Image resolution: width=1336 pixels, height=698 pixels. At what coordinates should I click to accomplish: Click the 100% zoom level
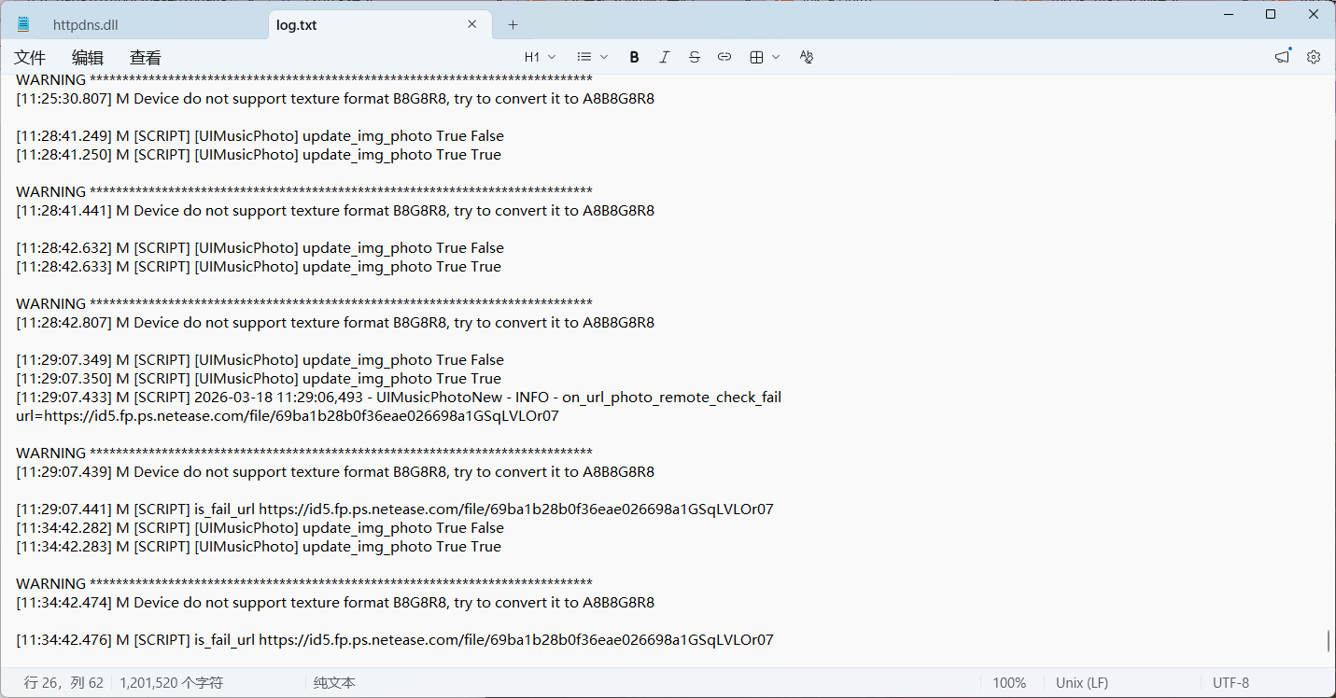tap(1009, 683)
